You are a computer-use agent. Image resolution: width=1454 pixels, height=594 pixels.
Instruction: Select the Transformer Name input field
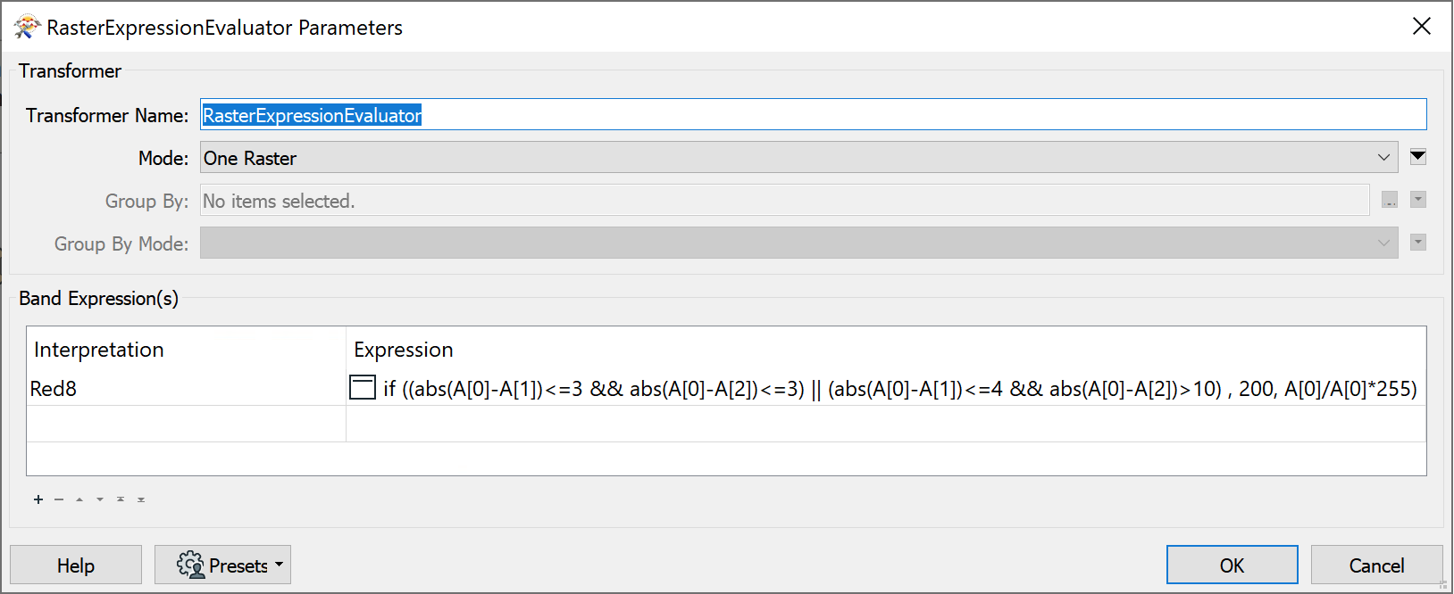click(x=813, y=114)
